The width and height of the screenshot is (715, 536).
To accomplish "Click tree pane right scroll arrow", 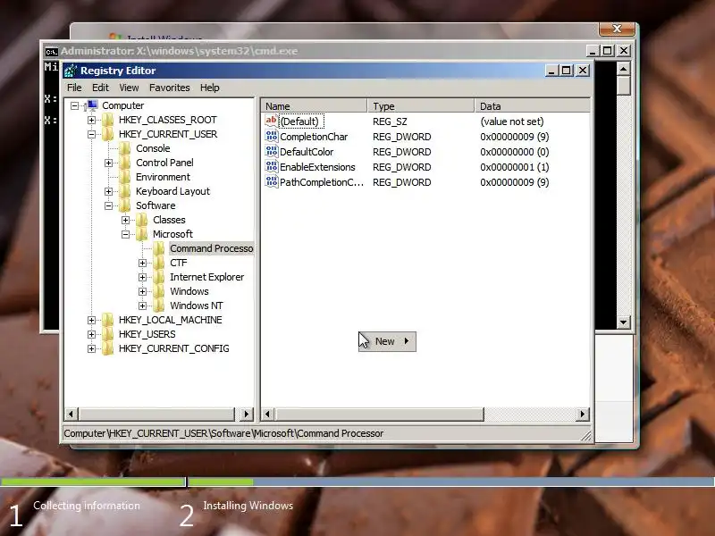I will pos(247,414).
